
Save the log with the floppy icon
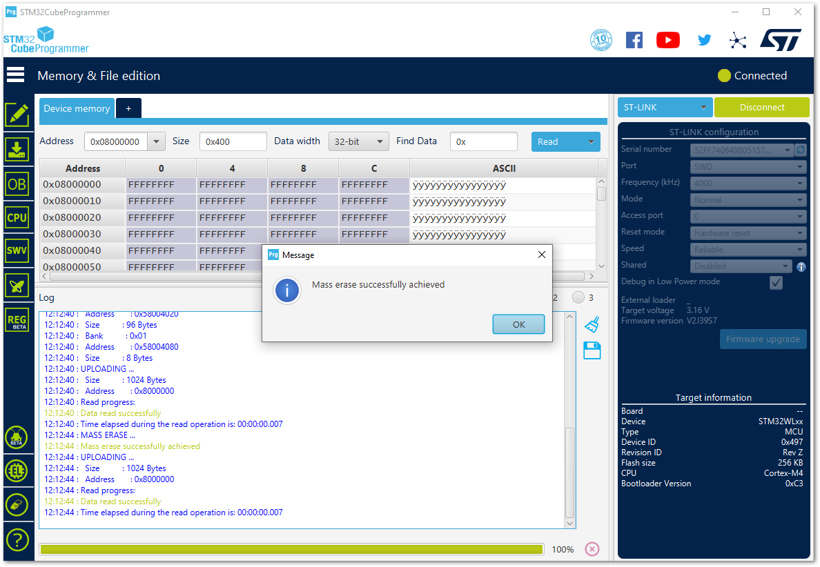(x=592, y=350)
